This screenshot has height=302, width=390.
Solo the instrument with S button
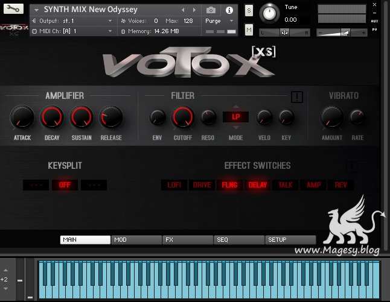click(249, 11)
